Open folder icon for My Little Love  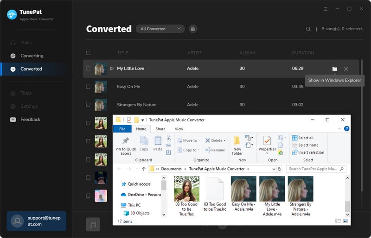pyautogui.click(x=334, y=69)
